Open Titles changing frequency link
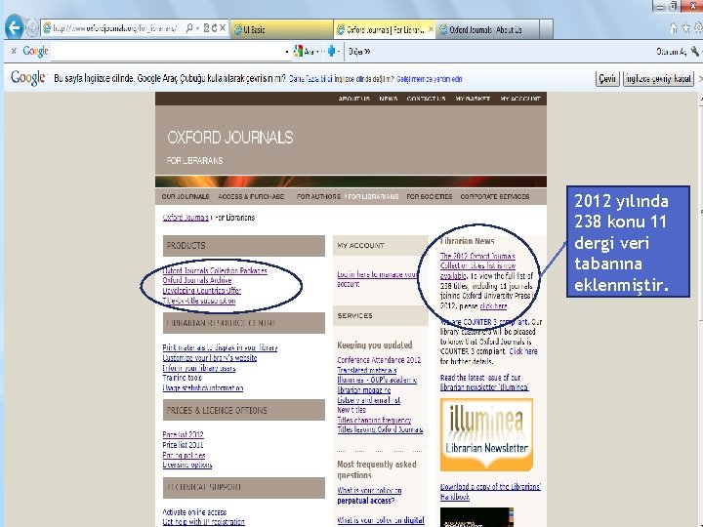The image size is (703, 527). point(374,420)
